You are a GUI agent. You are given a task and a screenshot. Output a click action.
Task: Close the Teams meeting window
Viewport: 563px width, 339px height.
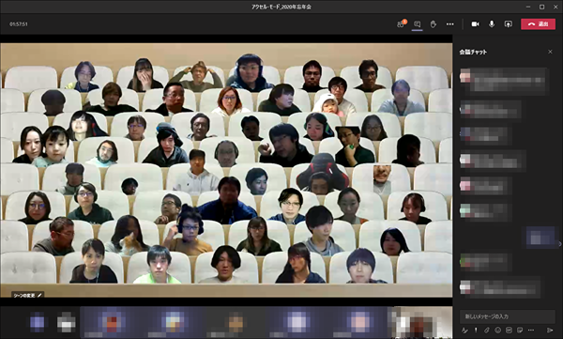coord(555,7)
